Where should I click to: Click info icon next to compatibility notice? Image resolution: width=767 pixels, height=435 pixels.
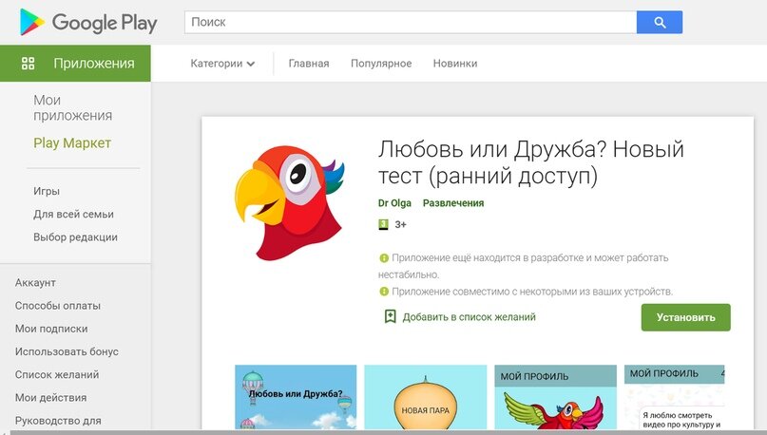(x=384, y=292)
